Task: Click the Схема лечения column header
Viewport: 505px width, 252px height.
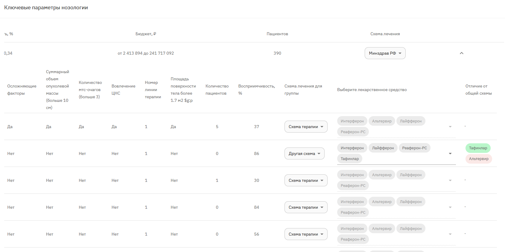Action: coord(385,34)
